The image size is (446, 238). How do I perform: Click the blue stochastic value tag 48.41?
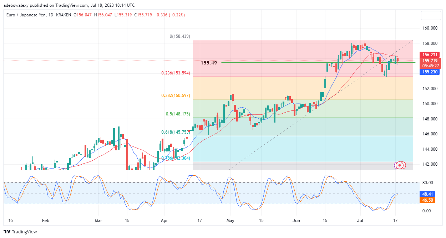pyautogui.click(x=428, y=194)
